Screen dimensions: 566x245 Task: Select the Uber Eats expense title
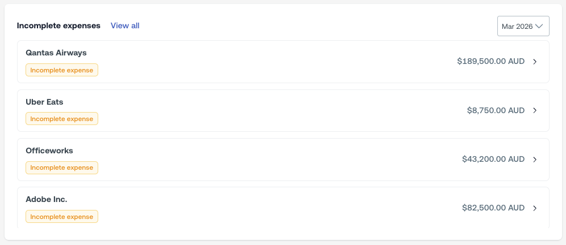(x=44, y=102)
